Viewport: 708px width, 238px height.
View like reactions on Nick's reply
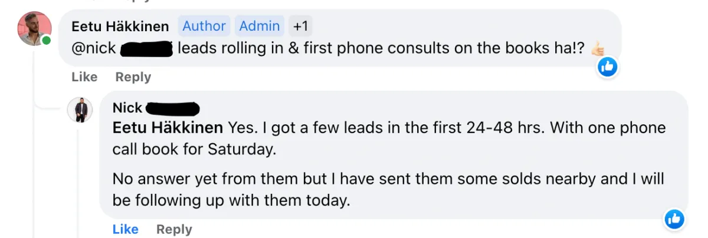click(674, 219)
